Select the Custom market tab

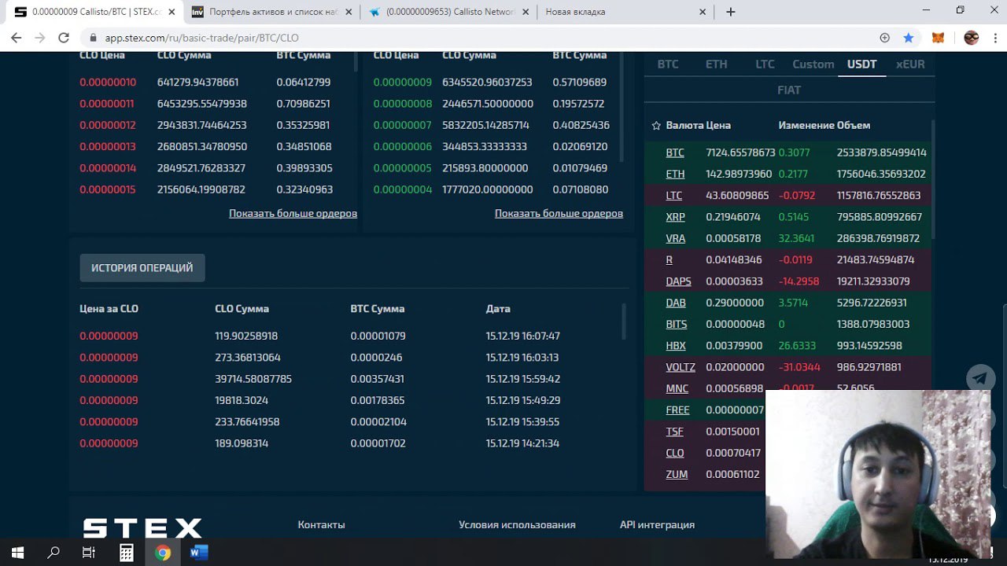coord(813,64)
